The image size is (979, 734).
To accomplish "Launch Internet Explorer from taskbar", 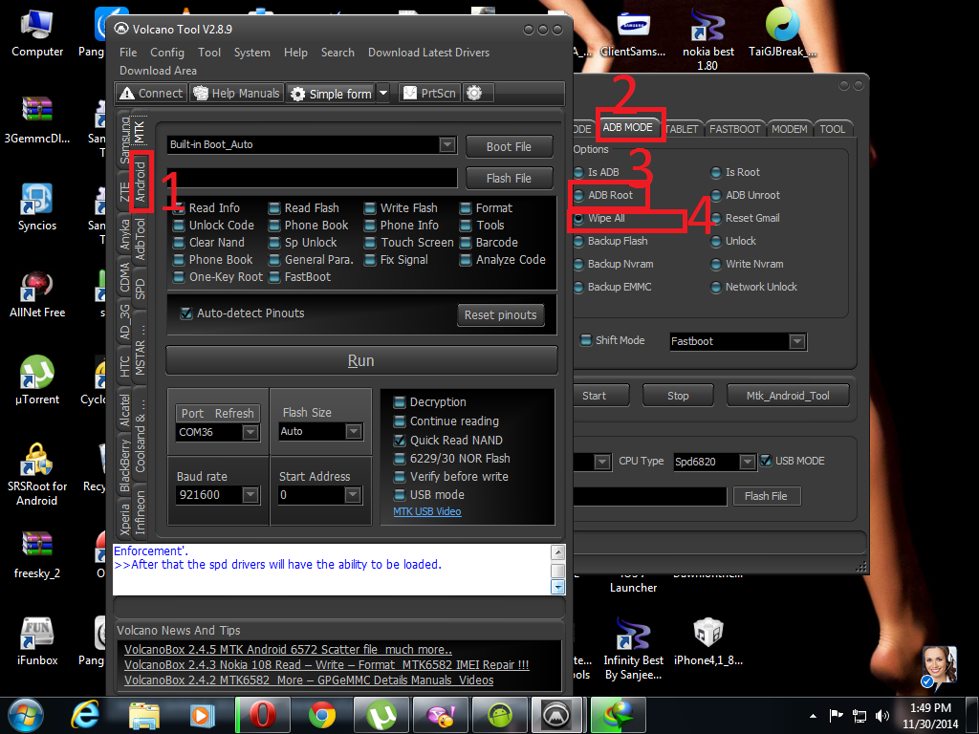I will tap(85, 715).
